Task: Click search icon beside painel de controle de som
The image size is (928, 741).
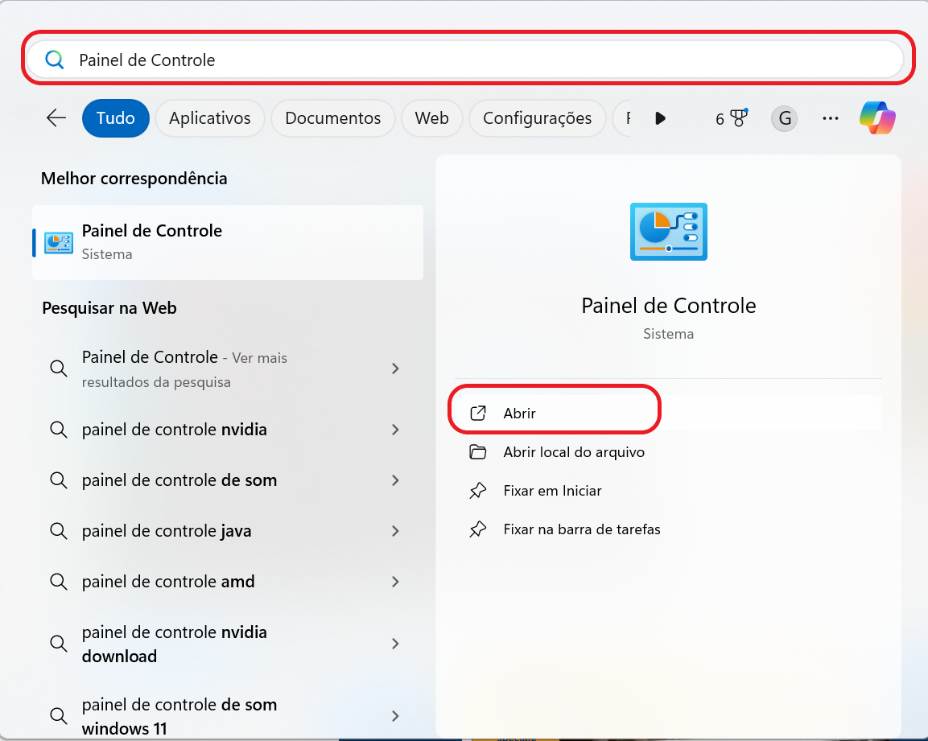Action: click(58, 480)
